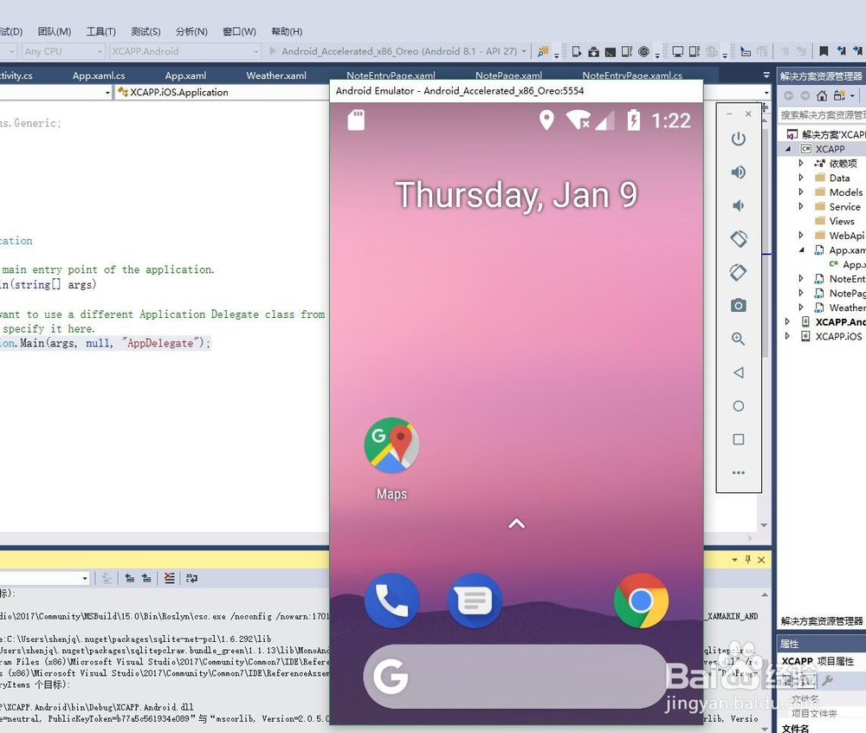
Task: Open the Phone app in the dock
Action: click(x=391, y=600)
